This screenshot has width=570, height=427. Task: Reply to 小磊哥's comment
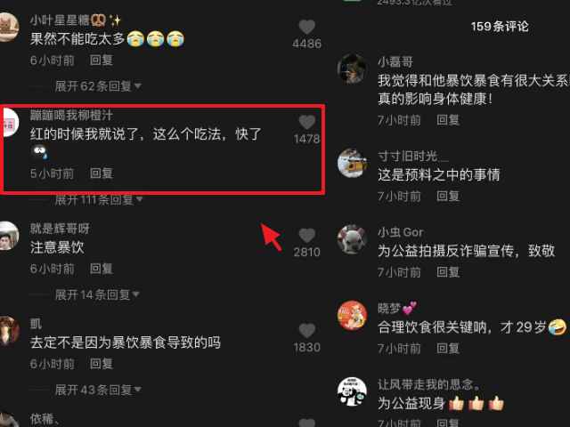[448, 120]
